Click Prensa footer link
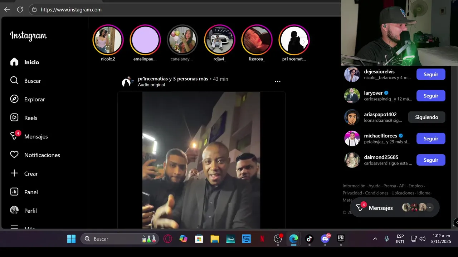The height and width of the screenshot is (257, 458). coord(390,186)
